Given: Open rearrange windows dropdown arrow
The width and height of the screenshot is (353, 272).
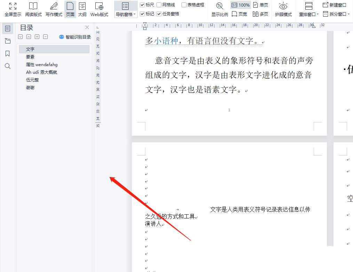Looking at the screenshot, I should 318,14.
